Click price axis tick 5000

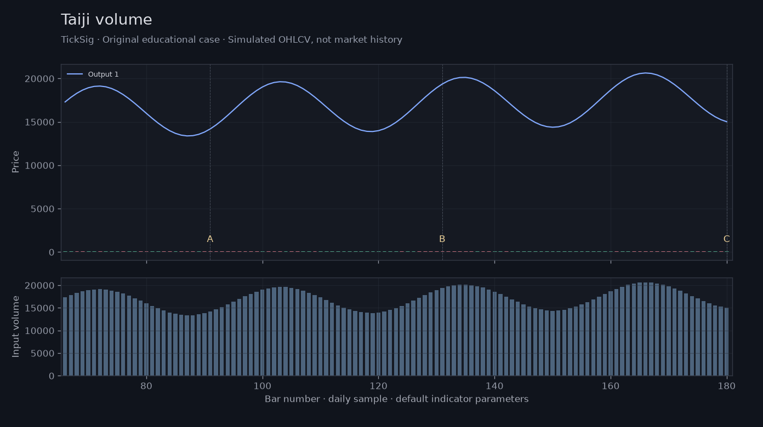[44, 209]
